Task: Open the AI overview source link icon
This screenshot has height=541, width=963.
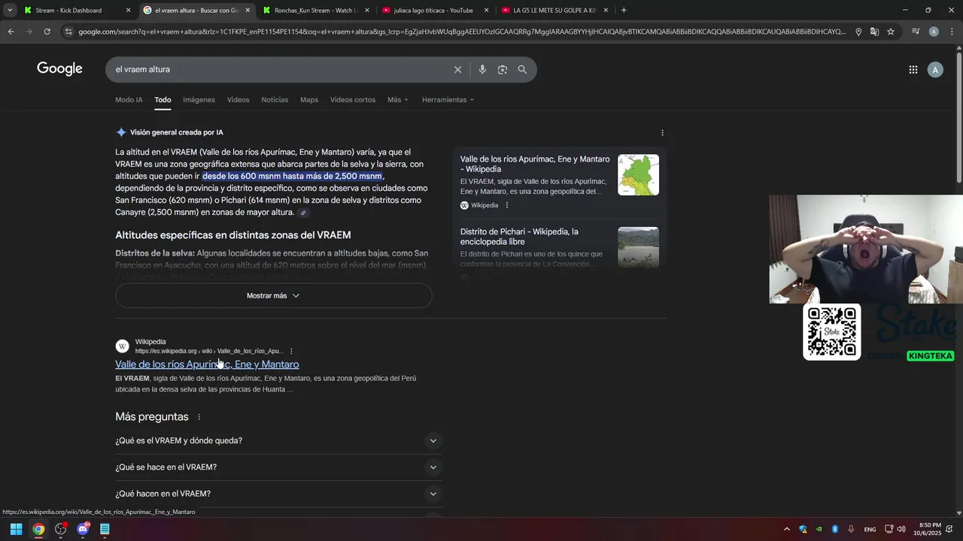Action: point(303,213)
